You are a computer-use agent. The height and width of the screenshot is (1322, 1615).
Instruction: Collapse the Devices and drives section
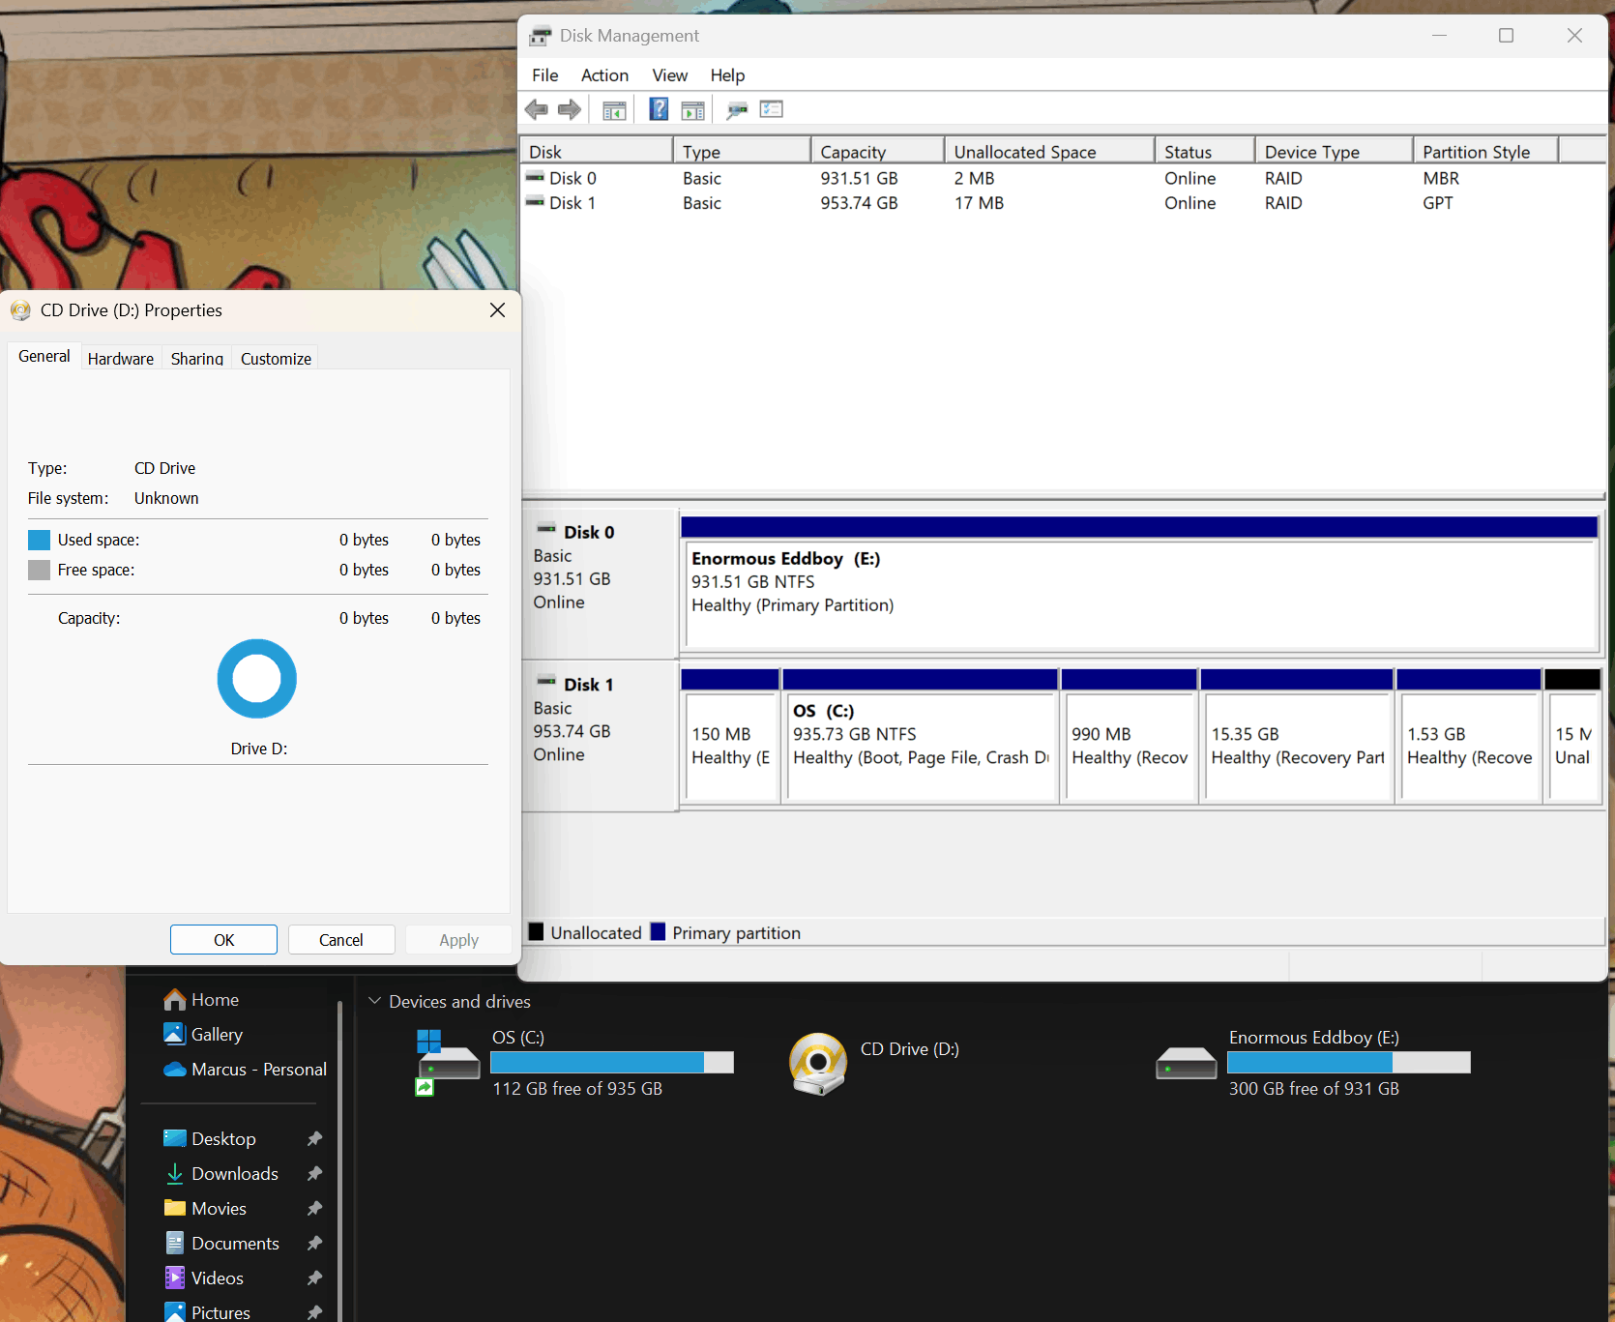[x=375, y=1001]
